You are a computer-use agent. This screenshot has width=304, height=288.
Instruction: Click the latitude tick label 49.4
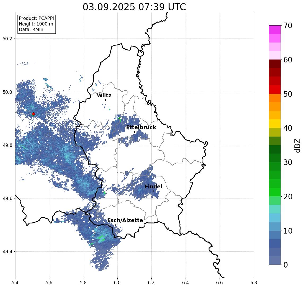tap(7, 252)
